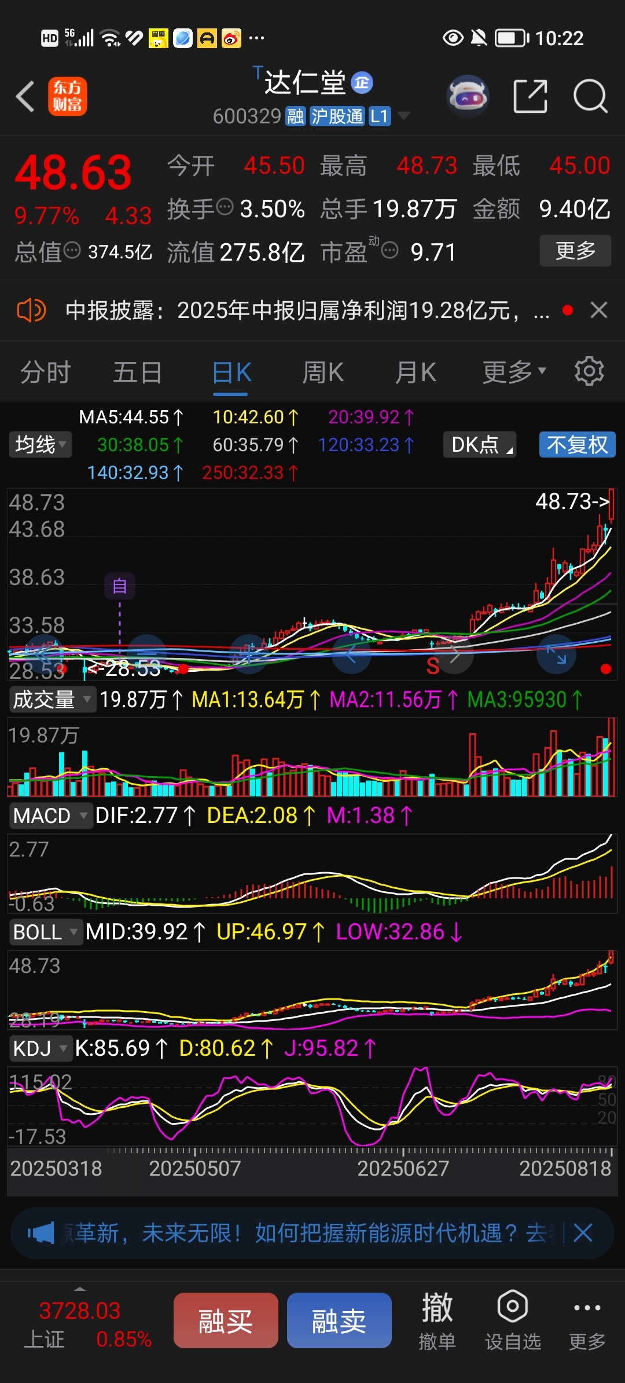Tap the DIF:2.77 reading
The height and width of the screenshot is (1383, 625).
tap(146, 815)
